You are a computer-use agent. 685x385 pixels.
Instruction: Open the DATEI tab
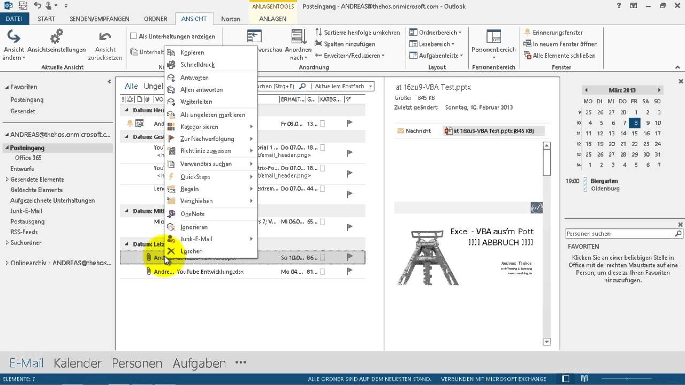tap(14, 19)
